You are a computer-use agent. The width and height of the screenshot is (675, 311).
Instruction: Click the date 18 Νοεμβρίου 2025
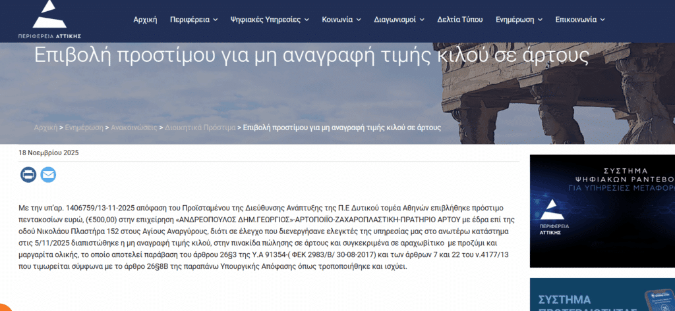tap(49, 153)
